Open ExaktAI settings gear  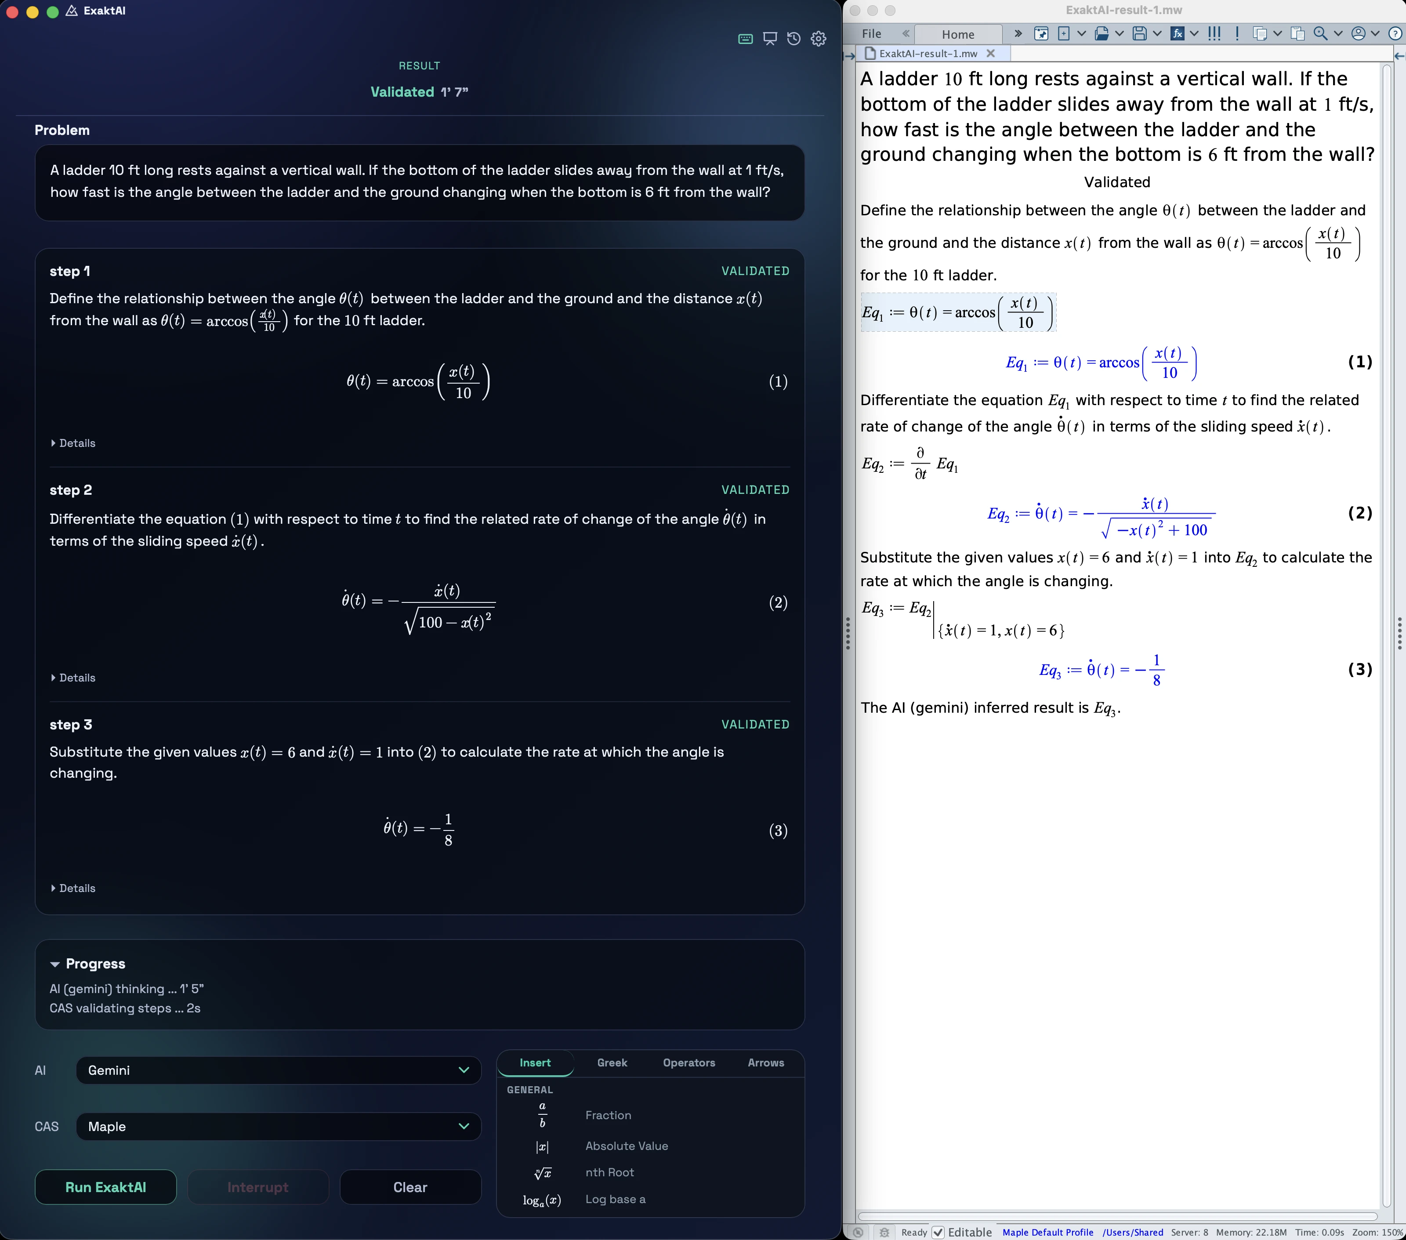coord(819,39)
